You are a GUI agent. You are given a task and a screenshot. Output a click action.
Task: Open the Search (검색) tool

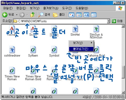(x=44, y=15)
